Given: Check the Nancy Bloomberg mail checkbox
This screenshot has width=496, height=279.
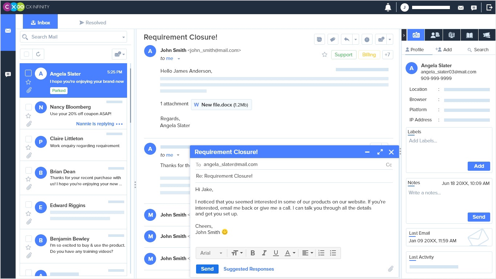Looking at the screenshot, I should (x=28, y=107).
